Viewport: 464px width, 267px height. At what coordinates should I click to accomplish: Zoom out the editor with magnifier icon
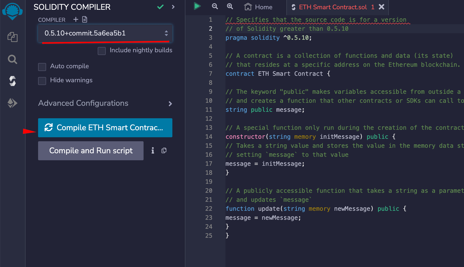(215, 7)
